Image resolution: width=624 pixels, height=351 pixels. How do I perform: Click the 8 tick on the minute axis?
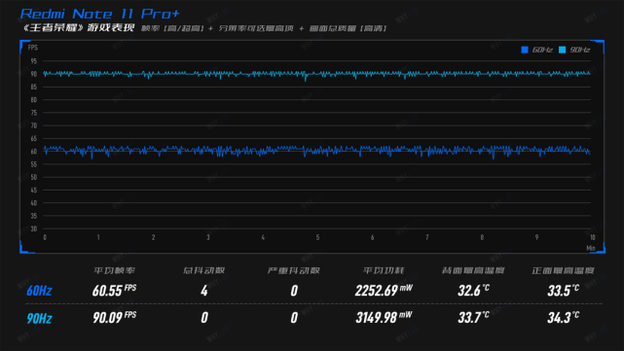[482, 237]
